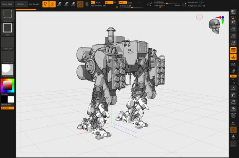Screen dimensions: 239x158
Task: Select the Zoom3D icon in right shelf
Action: tap(233, 102)
